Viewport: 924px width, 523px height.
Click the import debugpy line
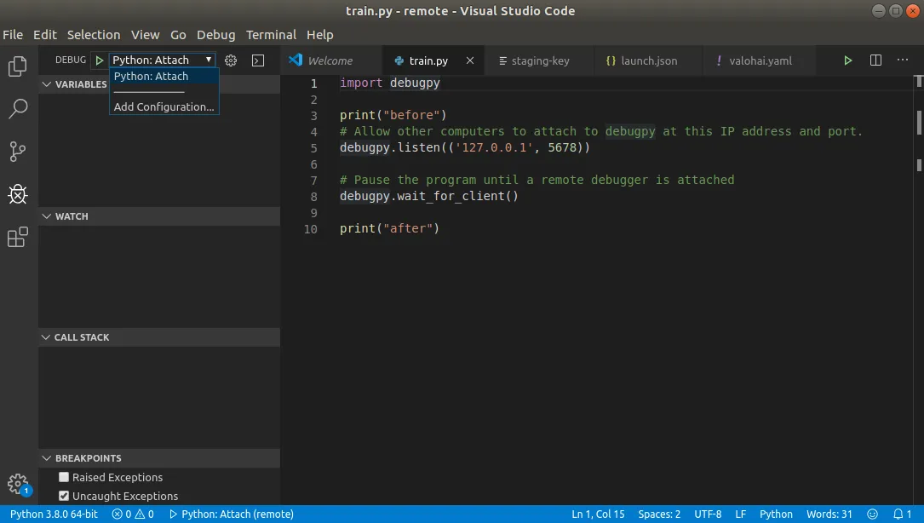(x=389, y=83)
